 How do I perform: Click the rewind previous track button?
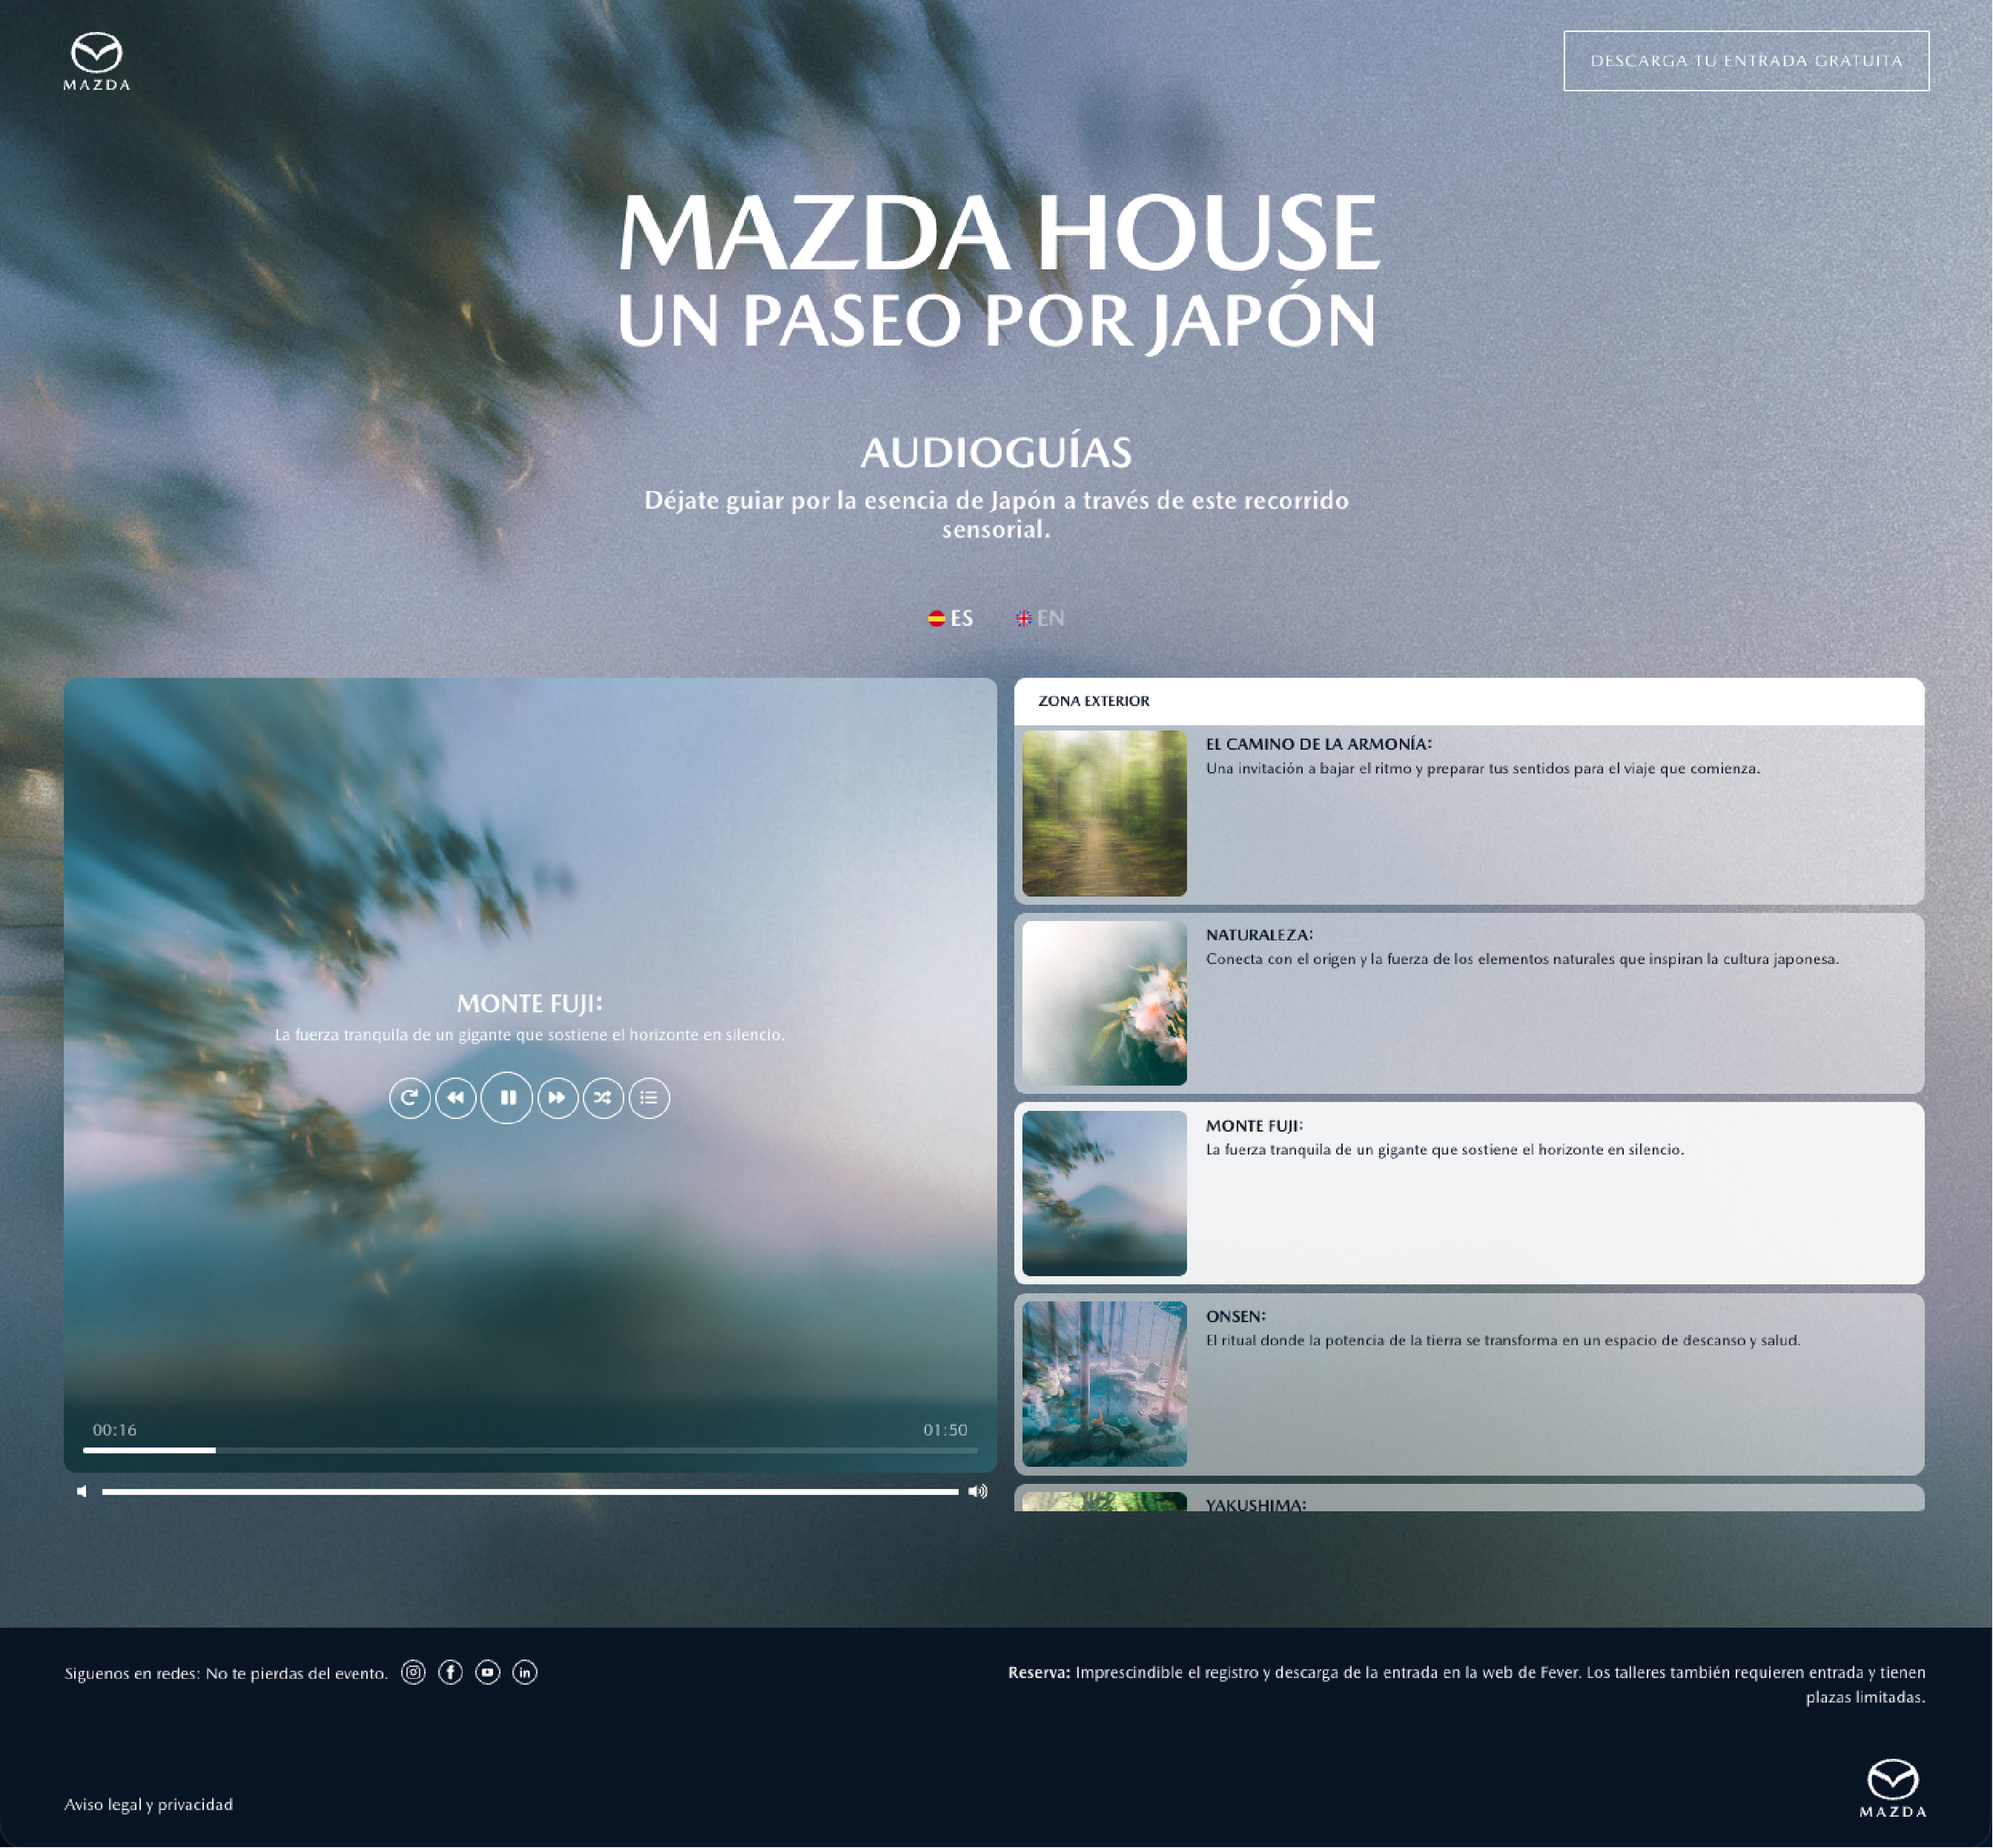click(456, 1098)
